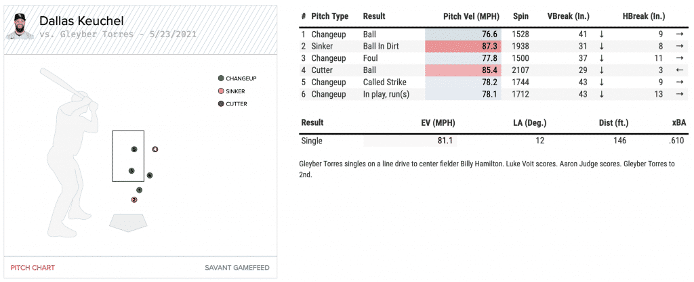The image size is (694, 282).
Task: Select pitch marker 3 inside the strike zone
Action: 131,170
